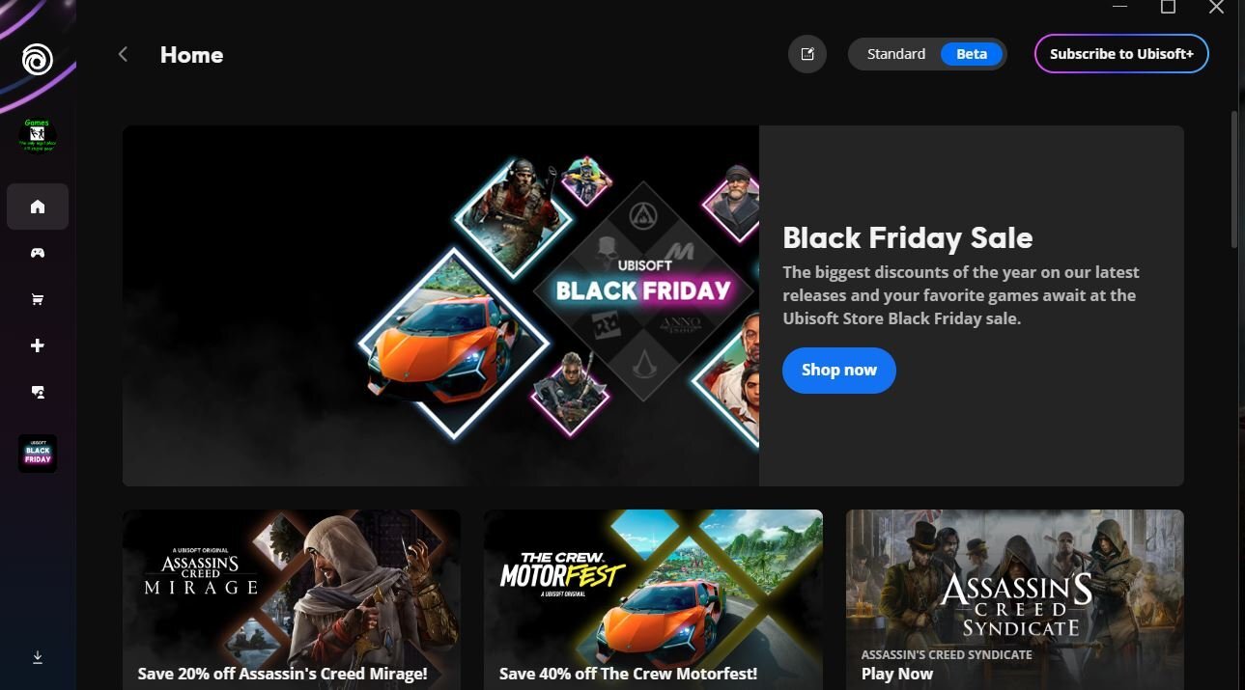Switch layout to Standard
Viewport: 1245px width, 690px height.
[x=895, y=54]
